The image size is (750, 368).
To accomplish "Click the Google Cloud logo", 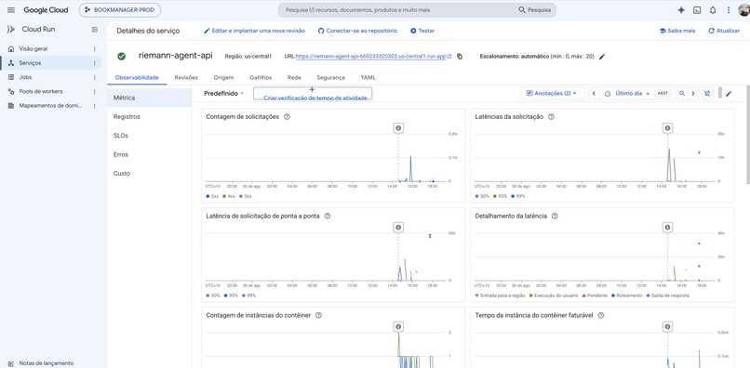I will (x=46, y=10).
